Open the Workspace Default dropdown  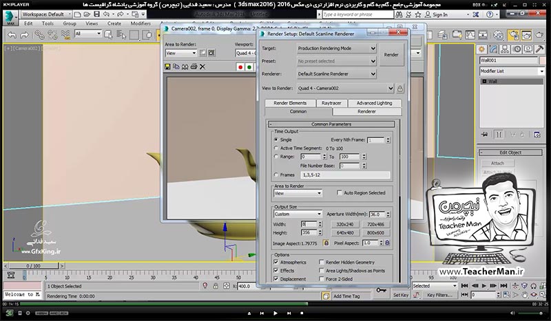[46, 14]
